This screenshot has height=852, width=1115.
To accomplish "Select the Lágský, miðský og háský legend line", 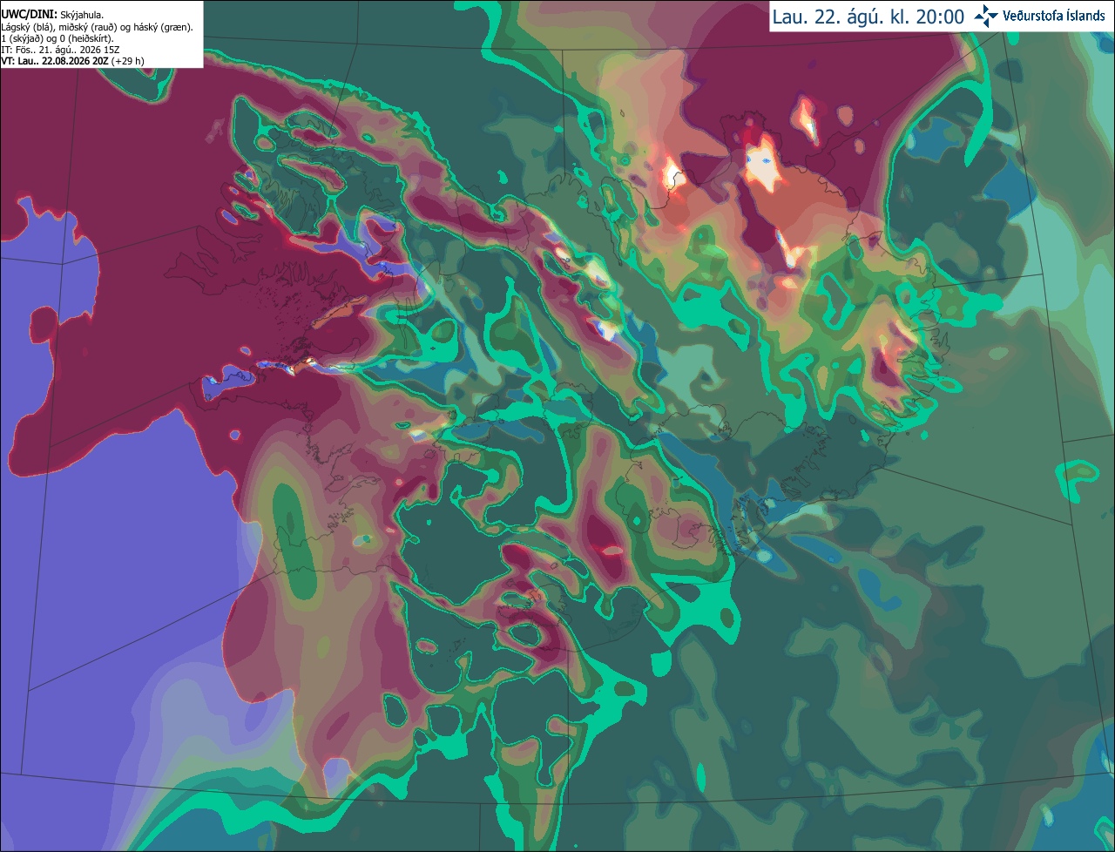I will pos(98,27).
